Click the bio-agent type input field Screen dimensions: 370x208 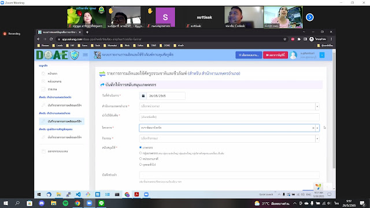(x=229, y=117)
